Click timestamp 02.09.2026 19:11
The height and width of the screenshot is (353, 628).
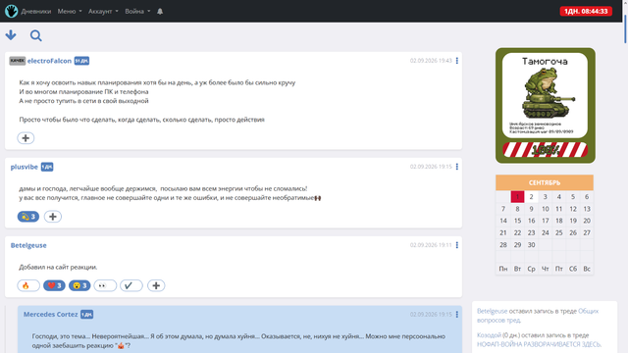431,245
